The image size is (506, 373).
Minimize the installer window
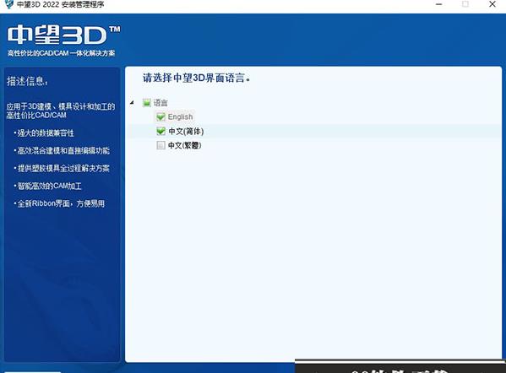(439, 4)
